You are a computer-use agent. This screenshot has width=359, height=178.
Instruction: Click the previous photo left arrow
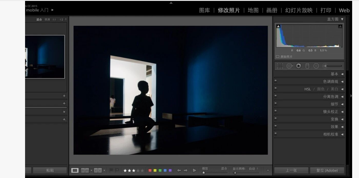tap(179, 170)
